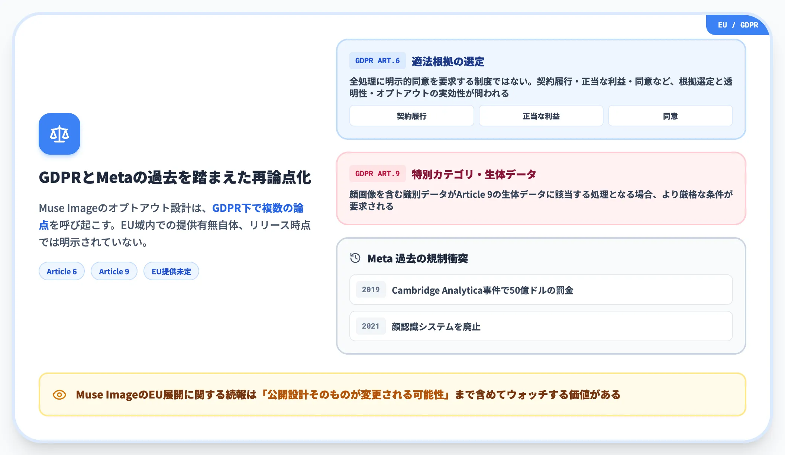Open the Cambridge Analytica事件 fine row
785x455 pixels.
(x=541, y=290)
